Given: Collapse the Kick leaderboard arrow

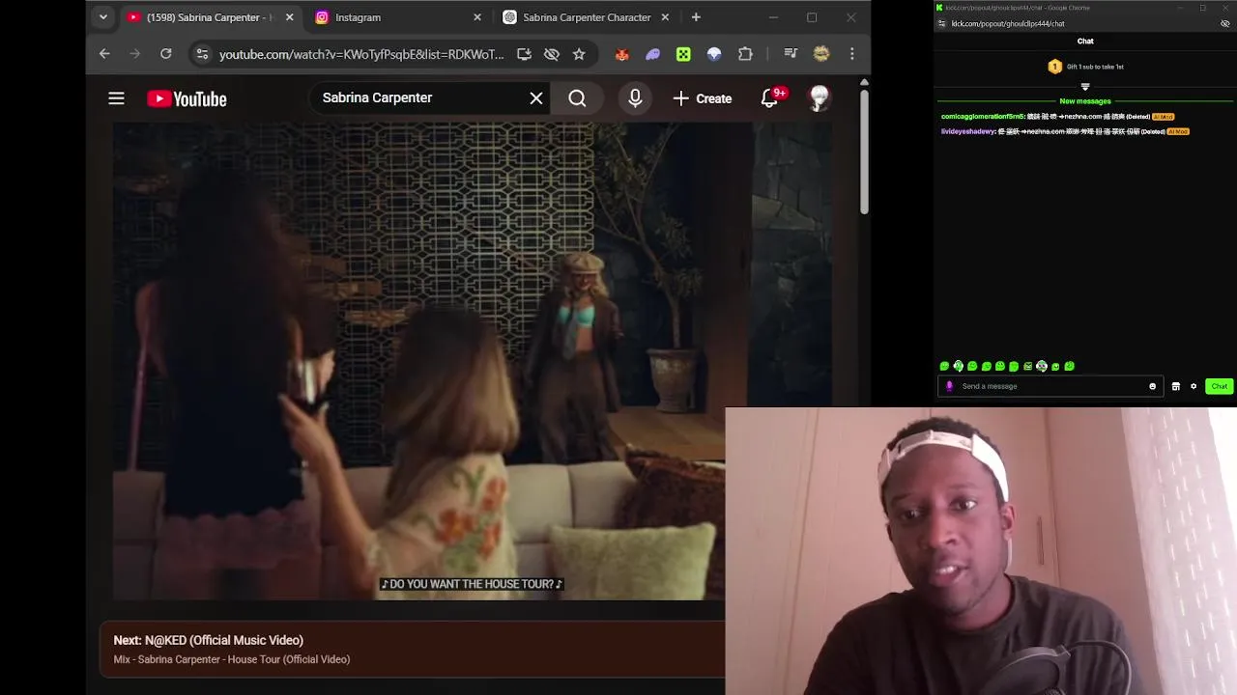Looking at the screenshot, I should (1085, 87).
